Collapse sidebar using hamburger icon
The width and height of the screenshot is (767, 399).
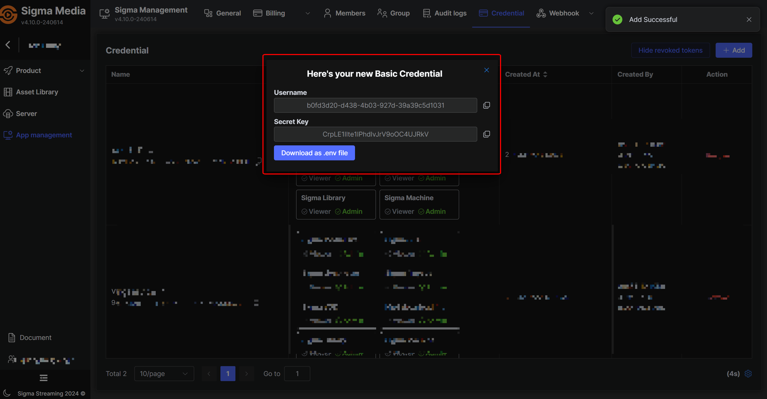point(43,378)
